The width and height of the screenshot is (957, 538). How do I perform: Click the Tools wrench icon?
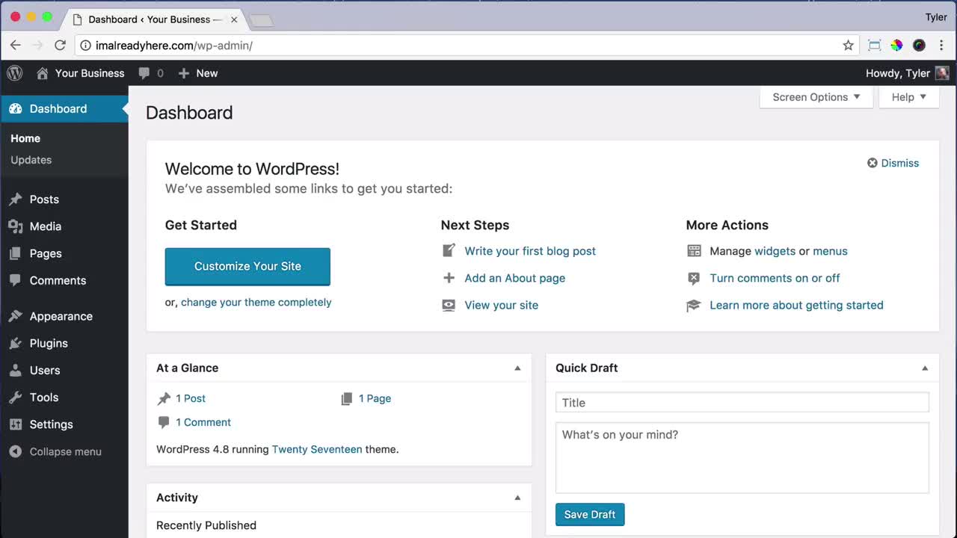pyautogui.click(x=16, y=397)
